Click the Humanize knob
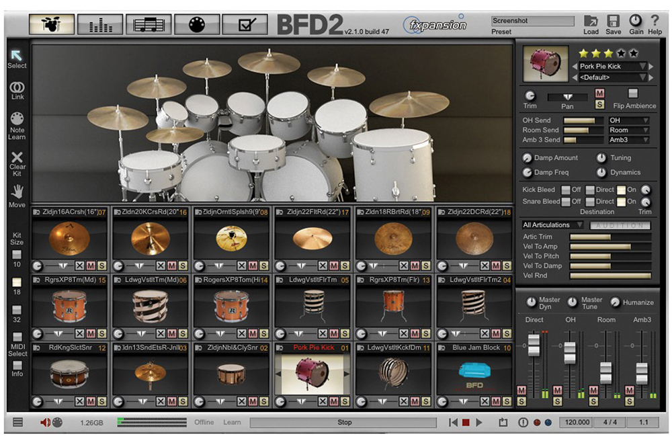Screen dimensions: 672x447 click(x=616, y=302)
